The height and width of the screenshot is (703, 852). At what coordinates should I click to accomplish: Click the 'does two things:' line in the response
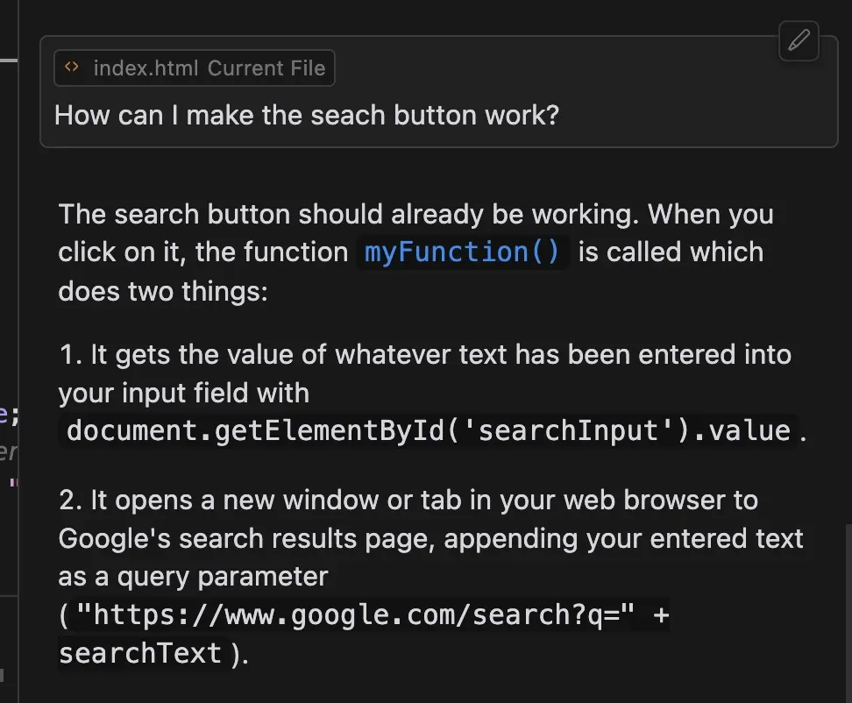(162, 290)
